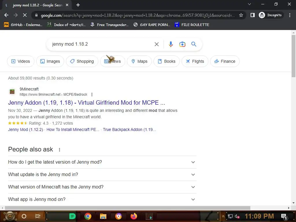Open True Backpack Addon (1.19 sitelink
This screenshot has width=296, height=222.
tap(129, 129)
